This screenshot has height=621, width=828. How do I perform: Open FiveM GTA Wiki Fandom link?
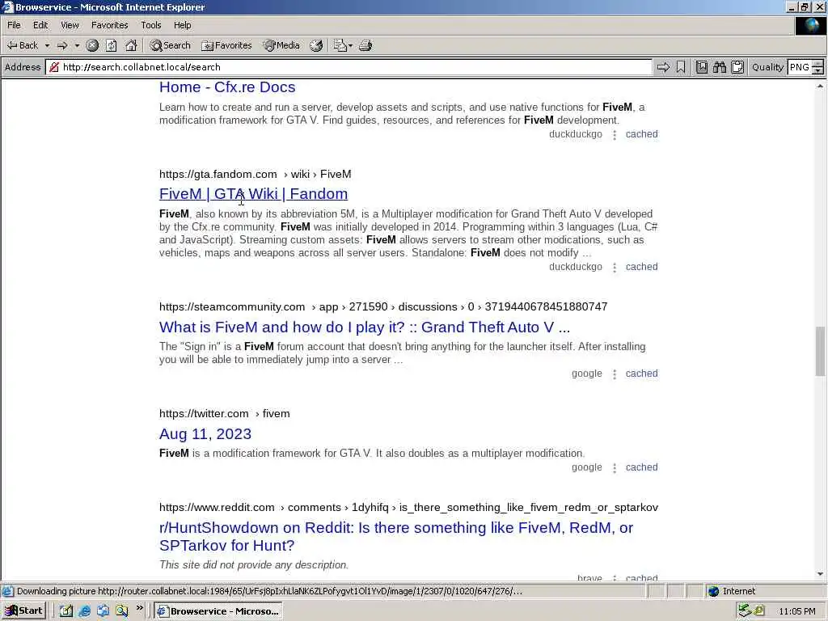pyautogui.click(x=253, y=194)
